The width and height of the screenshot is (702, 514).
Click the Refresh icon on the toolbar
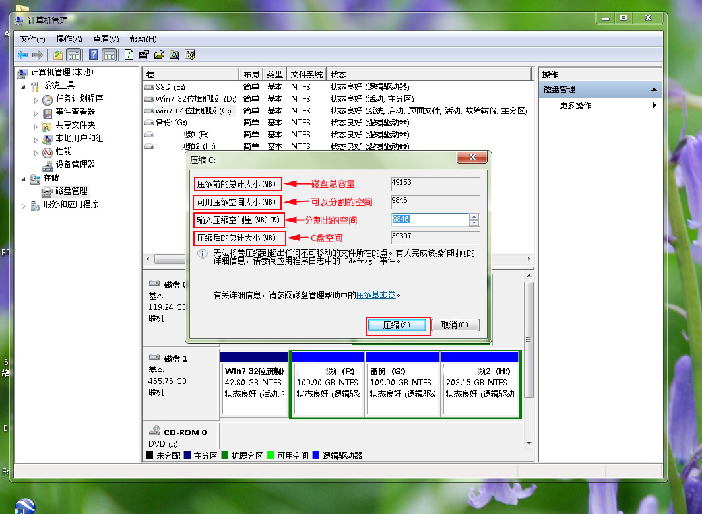129,55
